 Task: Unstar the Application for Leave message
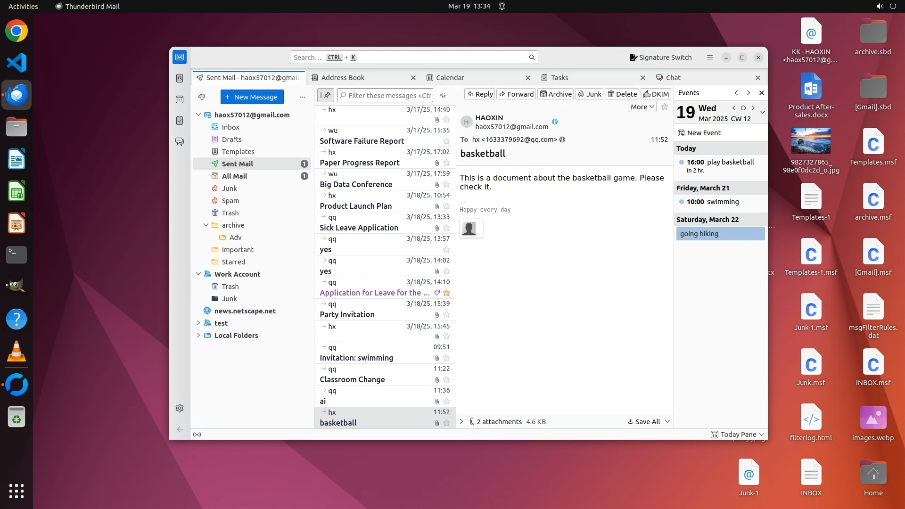[446, 293]
